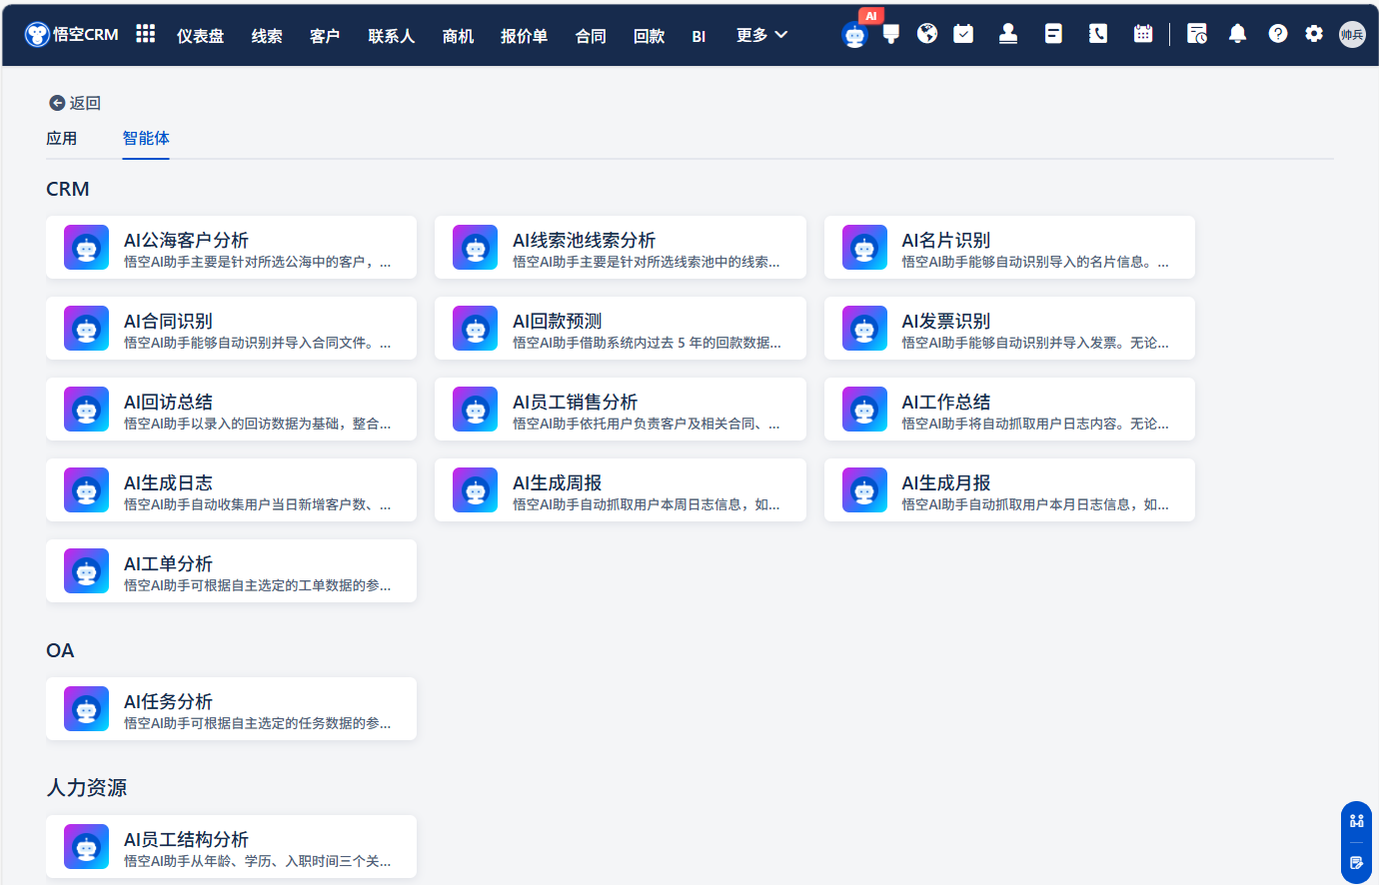Open notifications bell icon

pyautogui.click(x=1237, y=34)
